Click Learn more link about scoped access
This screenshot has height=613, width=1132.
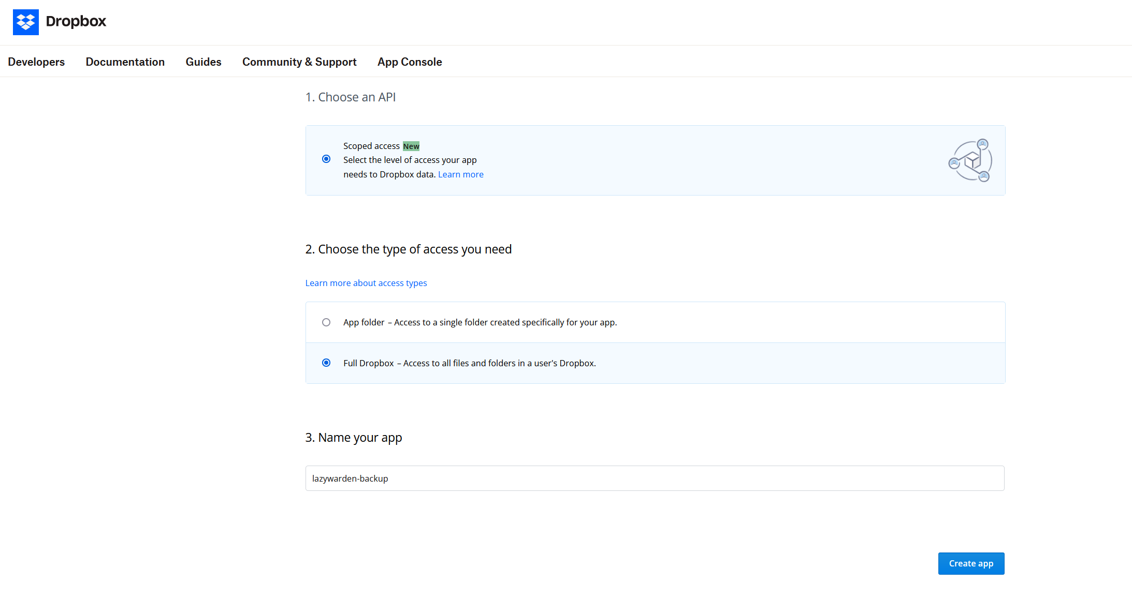pos(460,174)
